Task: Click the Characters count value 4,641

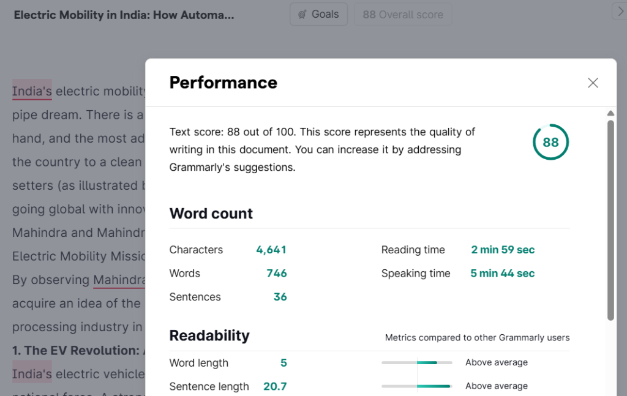Action: 271,250
